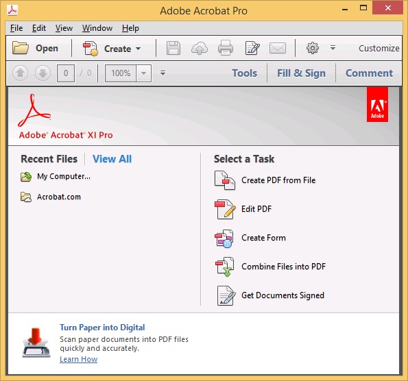Click the Save file floppy disk icon
This screenshot has width=408, height=381.
pos(173,48)
